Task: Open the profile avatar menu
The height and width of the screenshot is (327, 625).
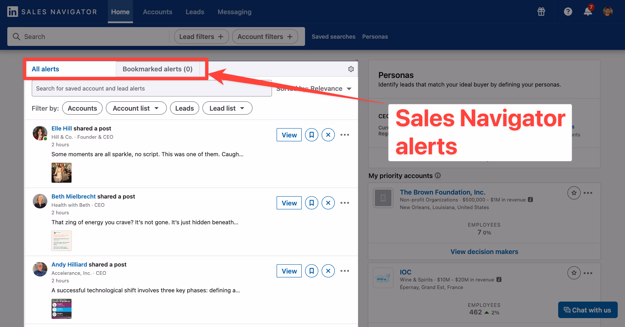Action: point(608,12)
